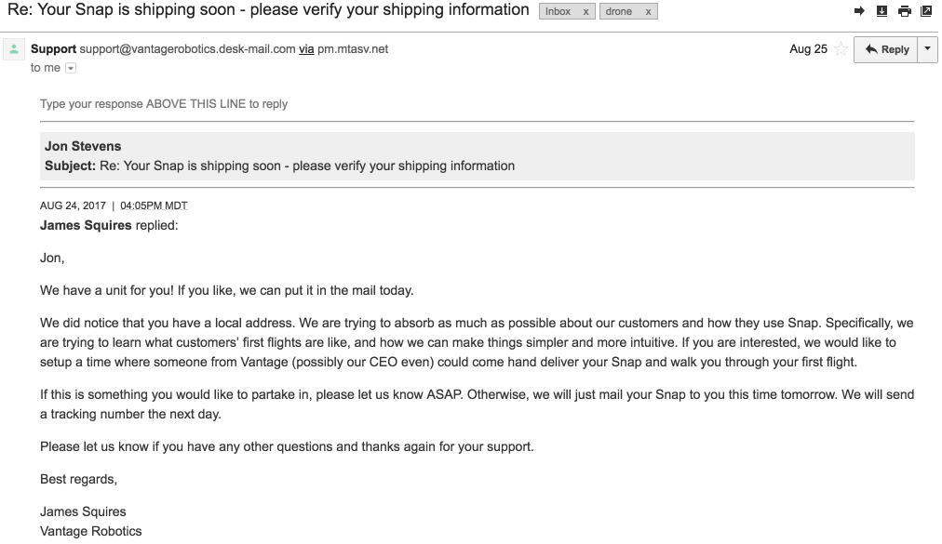
Task: Print the email with the printer icon
Action: 904,11
